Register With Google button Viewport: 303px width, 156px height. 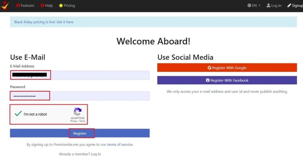coord(227,68)
